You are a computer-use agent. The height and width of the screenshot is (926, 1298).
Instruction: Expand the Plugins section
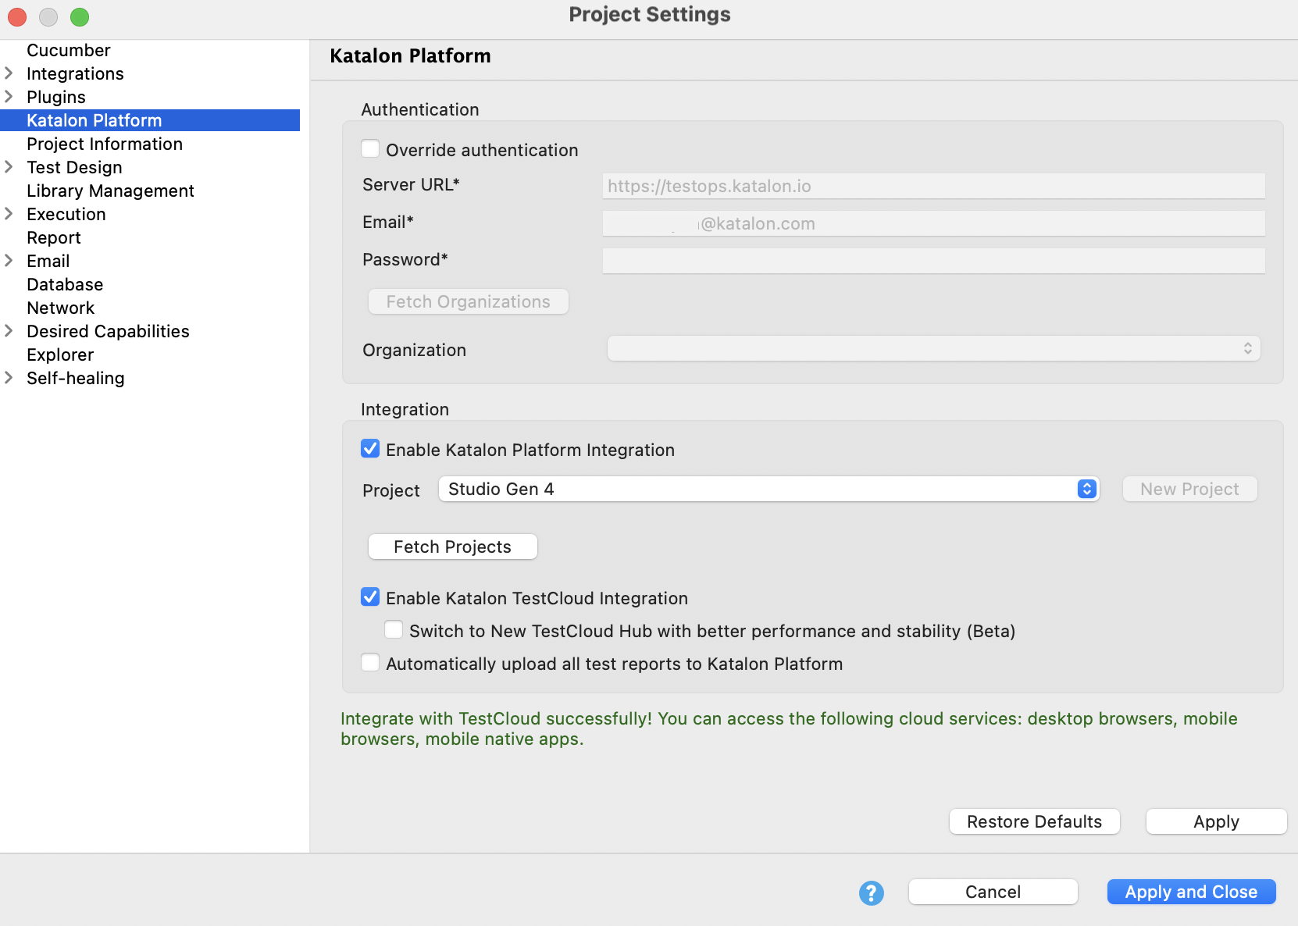(9, 97)
